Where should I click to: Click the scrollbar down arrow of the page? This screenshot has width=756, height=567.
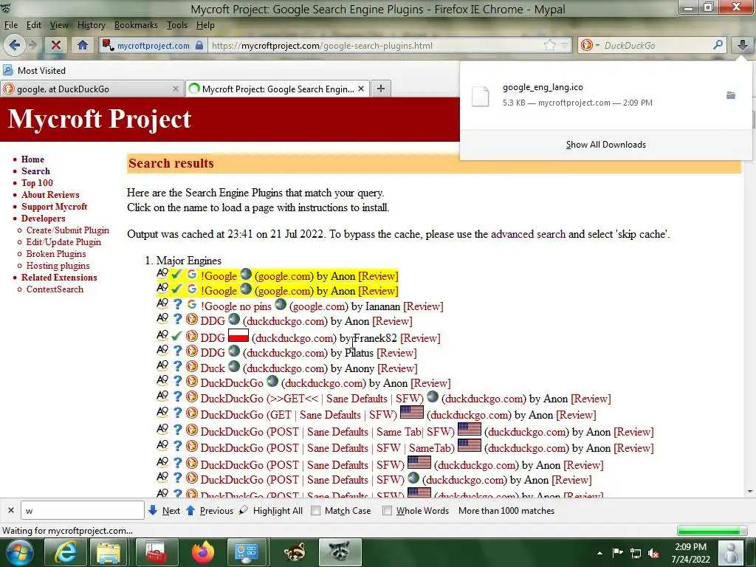point(750,492)
